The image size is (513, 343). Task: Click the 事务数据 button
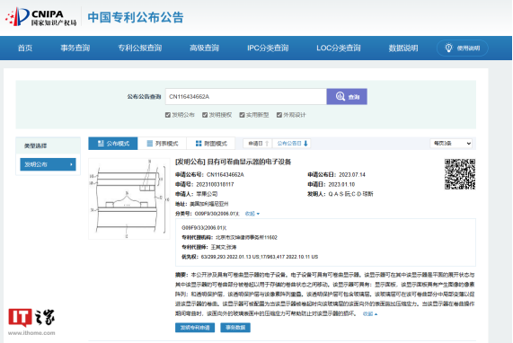(235, 328)
